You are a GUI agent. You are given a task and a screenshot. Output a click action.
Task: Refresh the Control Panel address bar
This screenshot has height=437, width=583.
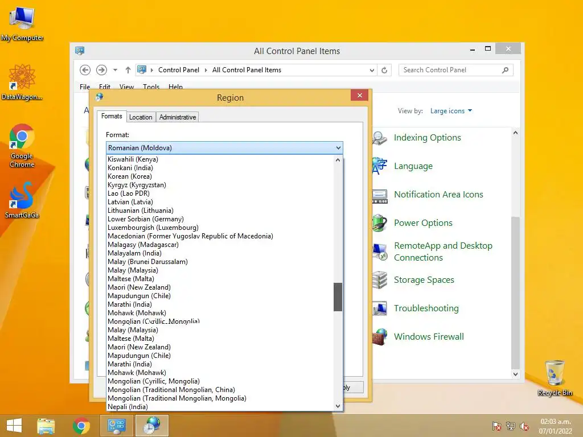384,70
